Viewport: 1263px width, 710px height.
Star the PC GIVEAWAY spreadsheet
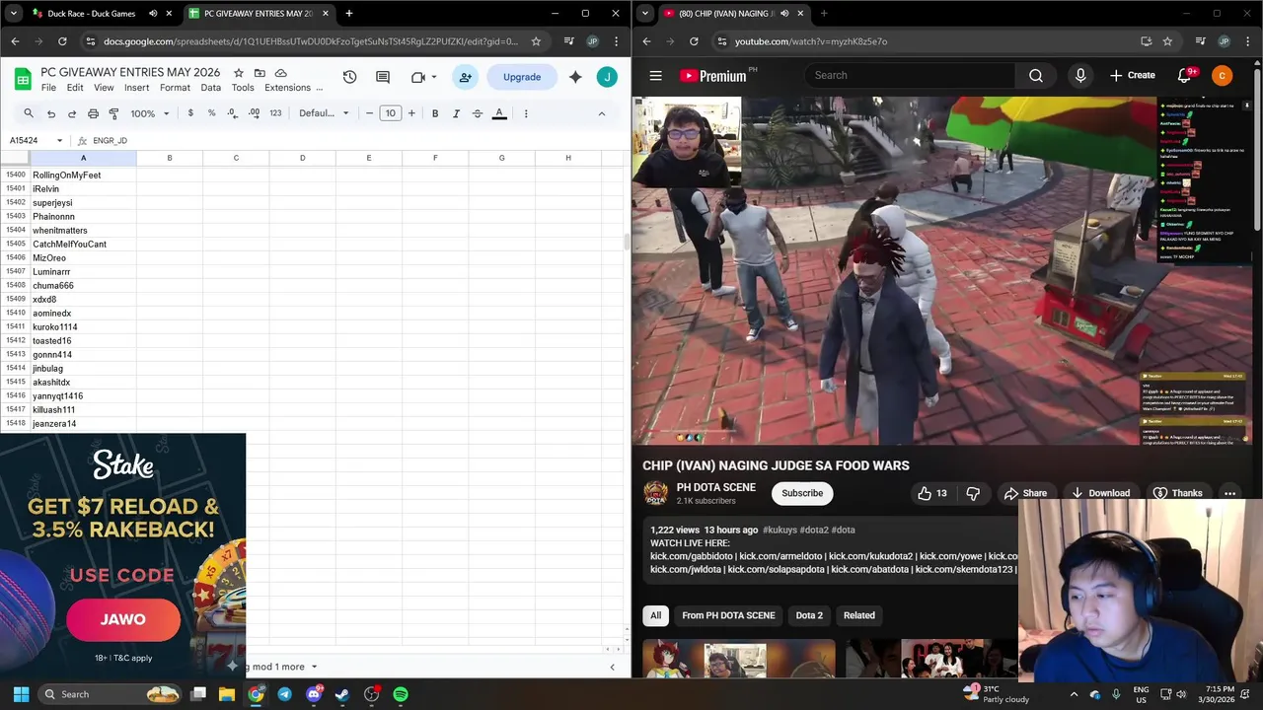click(238, 73)
